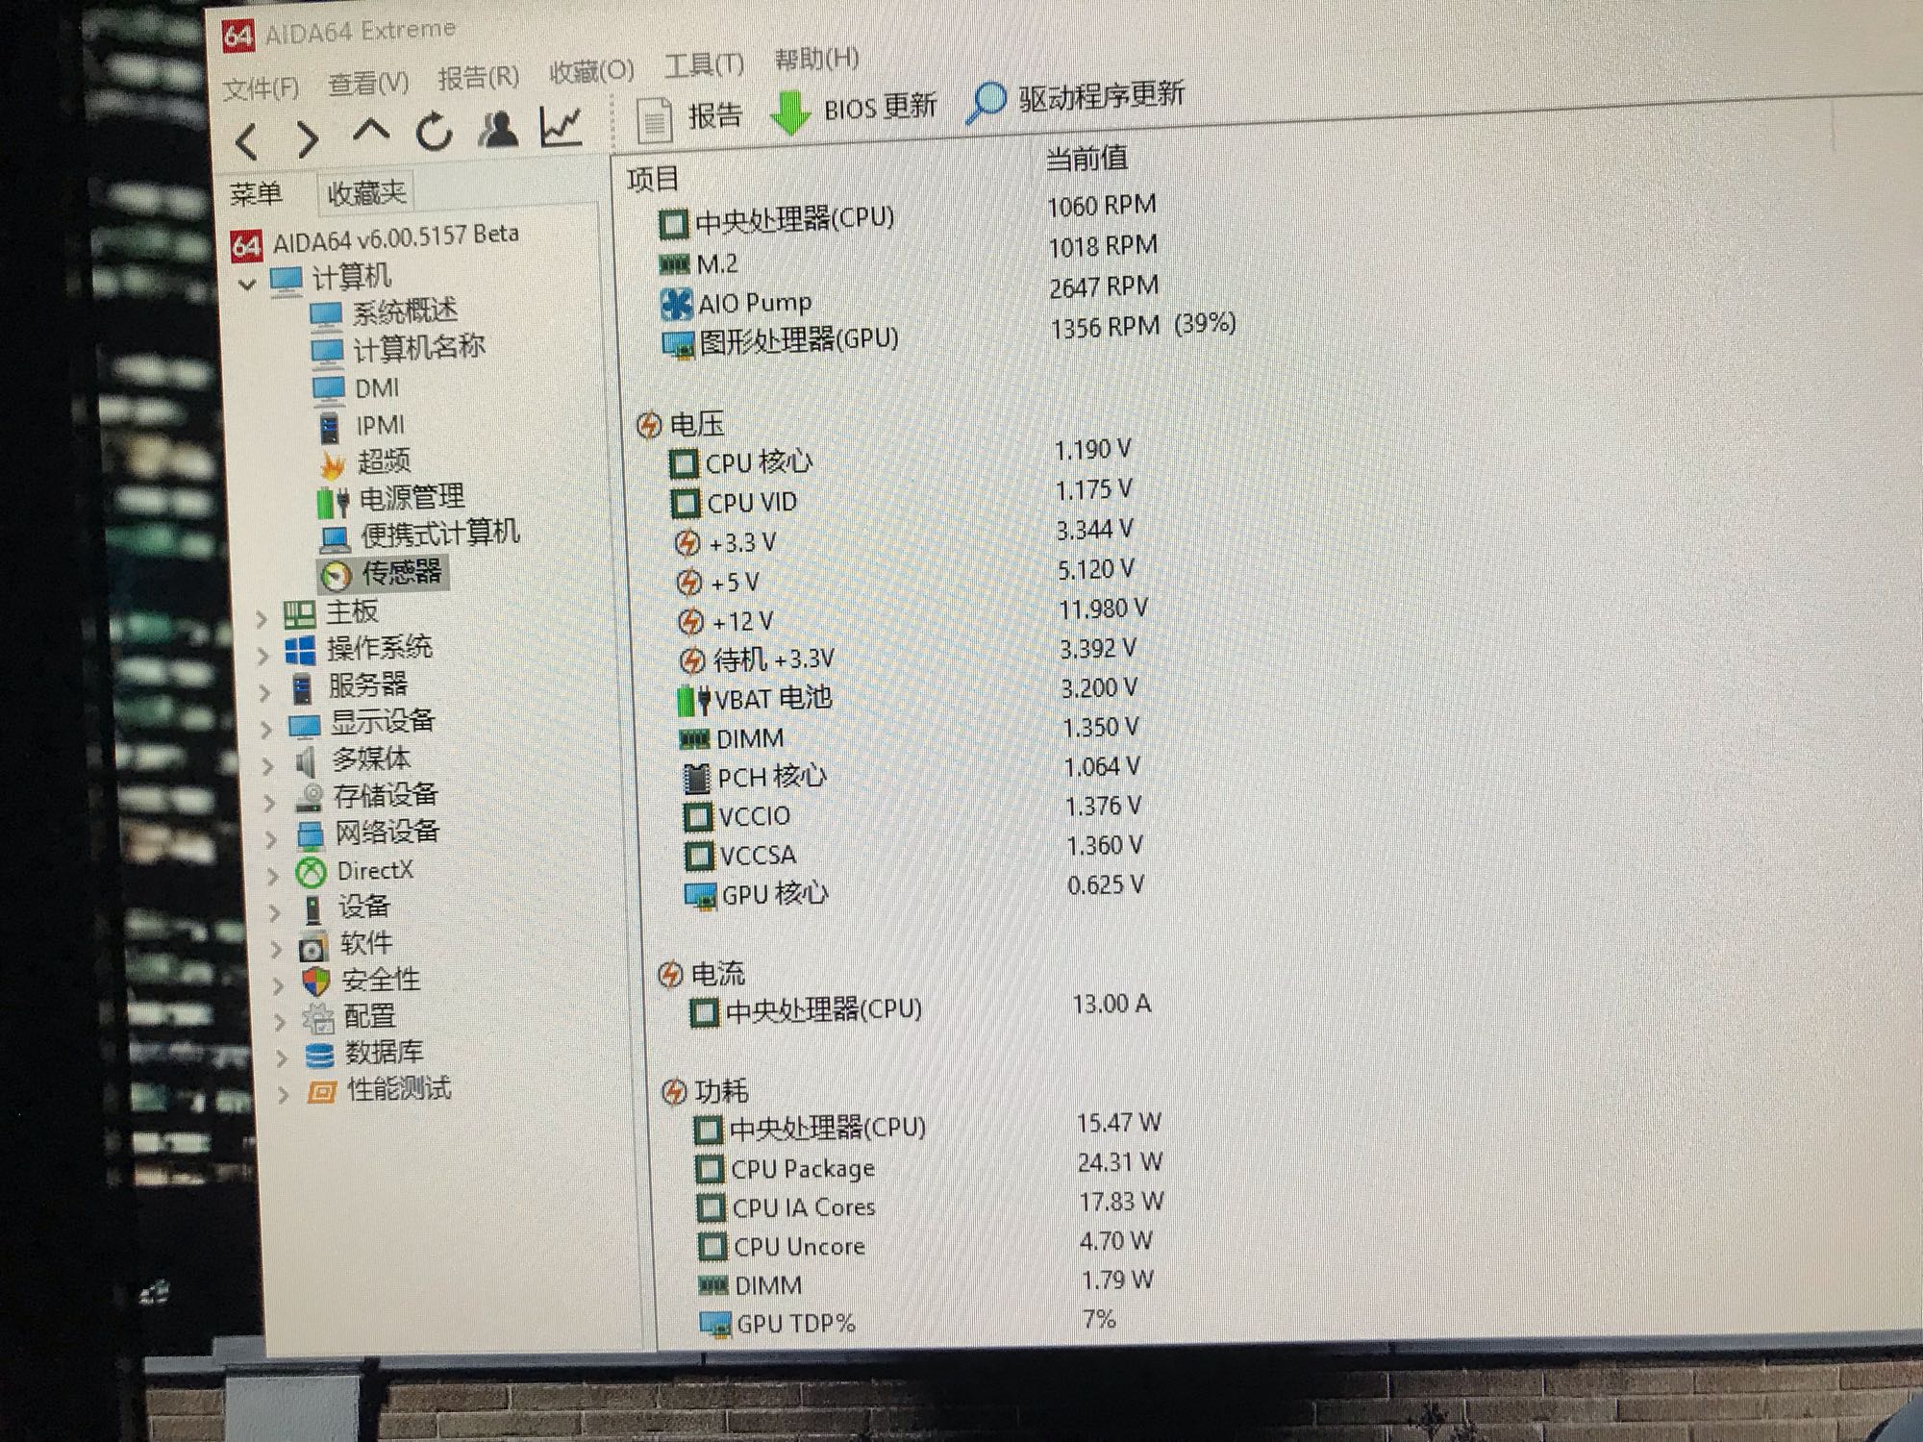Select the AIO Pump sensor row
1923x1442 pixels.
754,304
